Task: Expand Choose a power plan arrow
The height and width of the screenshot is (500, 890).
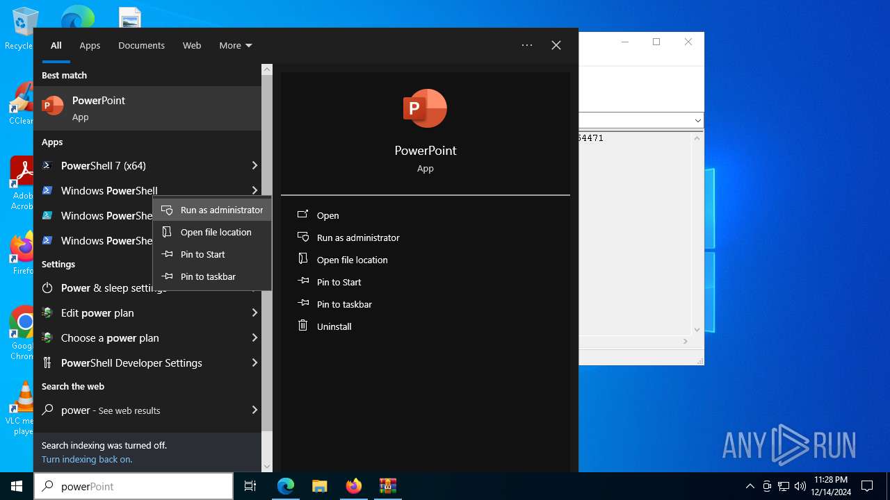Action: point(254,337)
